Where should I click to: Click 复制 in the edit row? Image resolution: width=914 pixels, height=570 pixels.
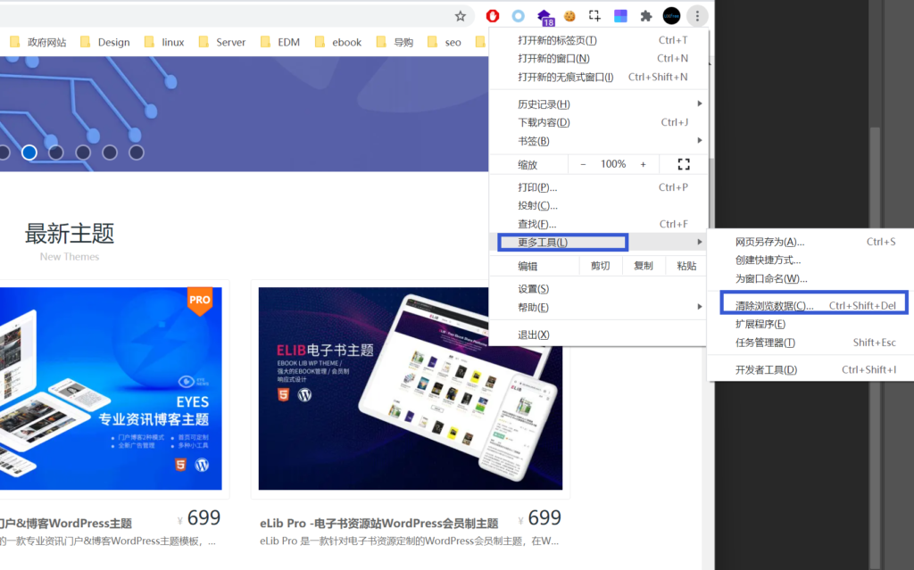click(643, 266)
